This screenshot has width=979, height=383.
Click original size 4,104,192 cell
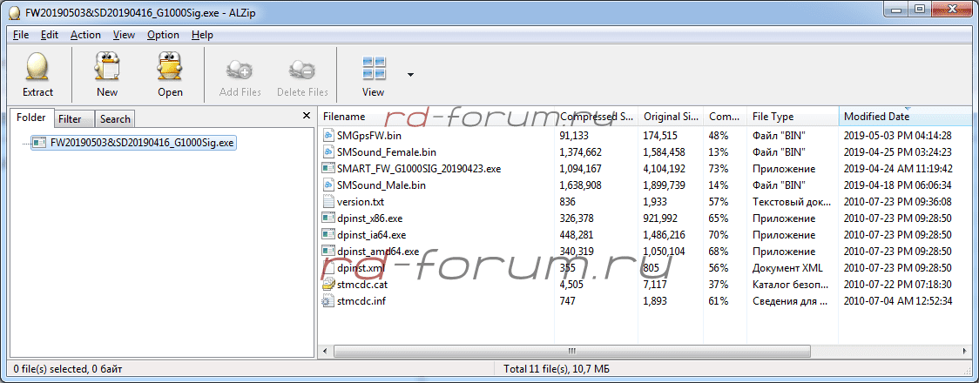(x=665, y=168)
